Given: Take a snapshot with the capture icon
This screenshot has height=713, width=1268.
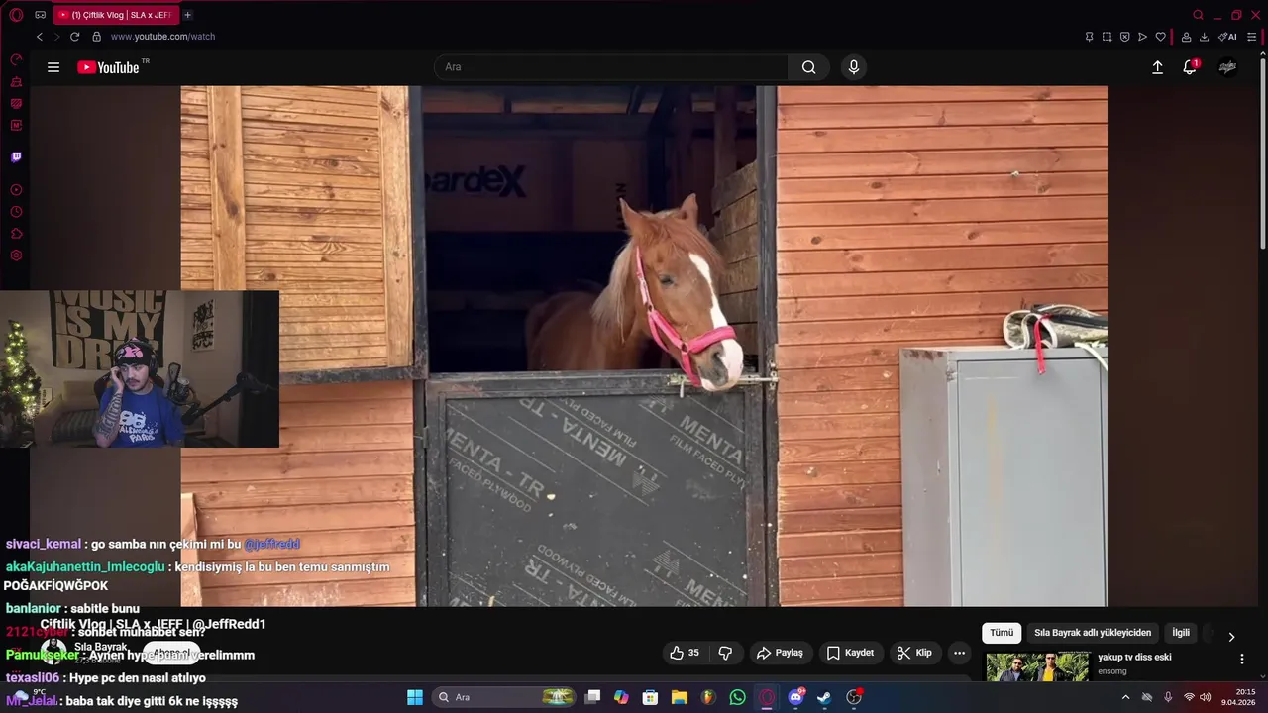Looking at the screenshot, I should click(1107, 37).
